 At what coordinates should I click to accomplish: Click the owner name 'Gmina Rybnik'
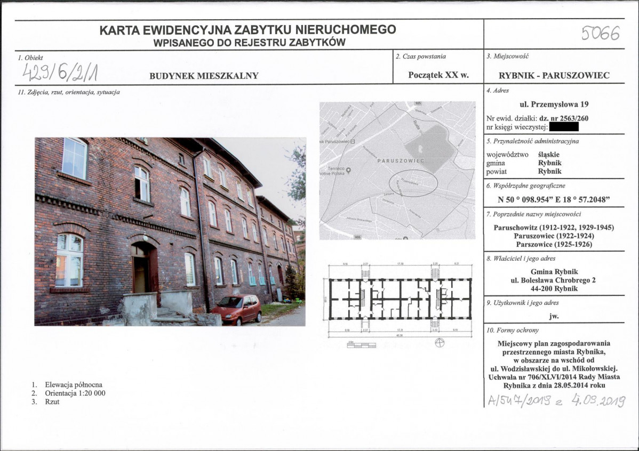coord(554,272)
